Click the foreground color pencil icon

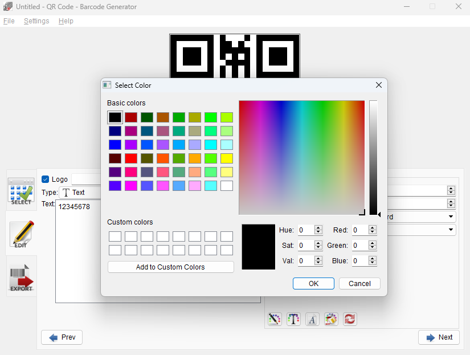pos(274,319)
